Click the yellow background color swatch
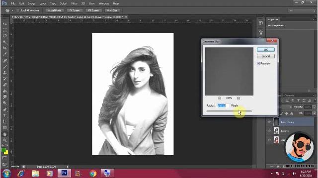The width and height of the screenshot is (318, 178). click(x=6, y=153)
